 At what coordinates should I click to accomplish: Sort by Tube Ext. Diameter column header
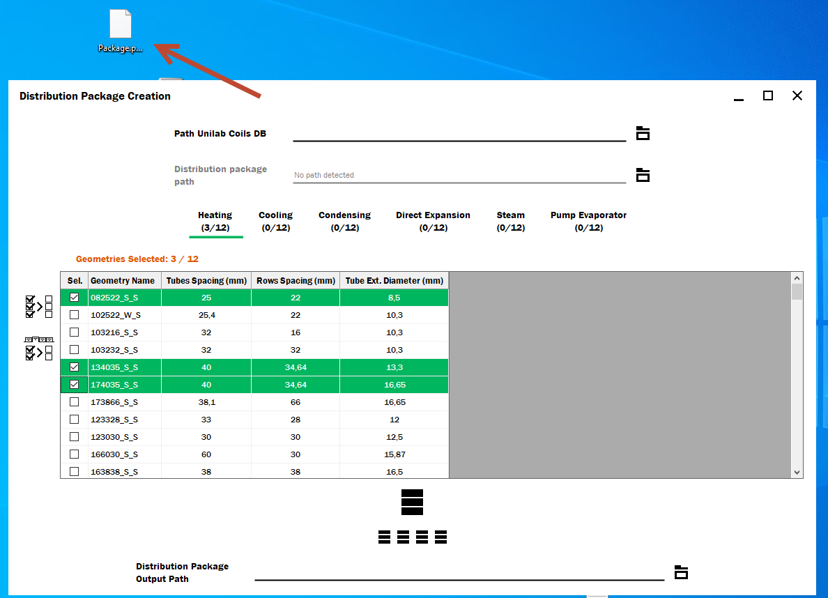click(x=394, y=280)
